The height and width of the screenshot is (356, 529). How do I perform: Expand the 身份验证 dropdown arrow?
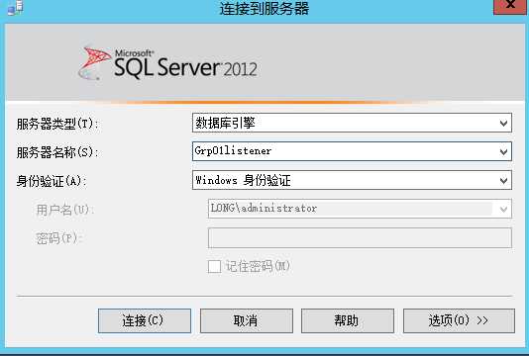[503, 181]
